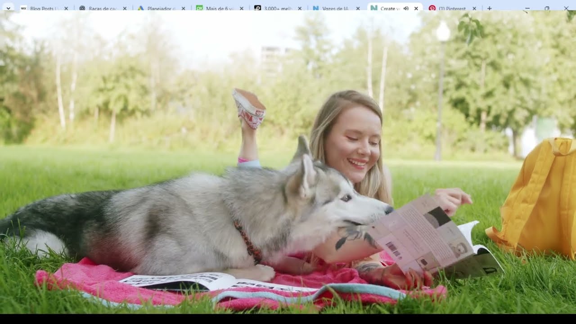This screenshot has width=576, height=324.
Task: Switch to the Mais de 6 tab
Action: (219, 8)
